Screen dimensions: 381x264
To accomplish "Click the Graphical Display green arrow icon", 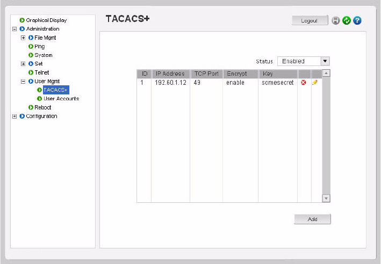I will pos(22,20).
